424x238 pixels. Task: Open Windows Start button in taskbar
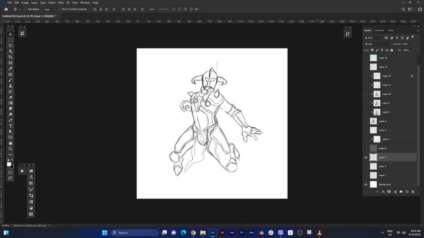105,233
